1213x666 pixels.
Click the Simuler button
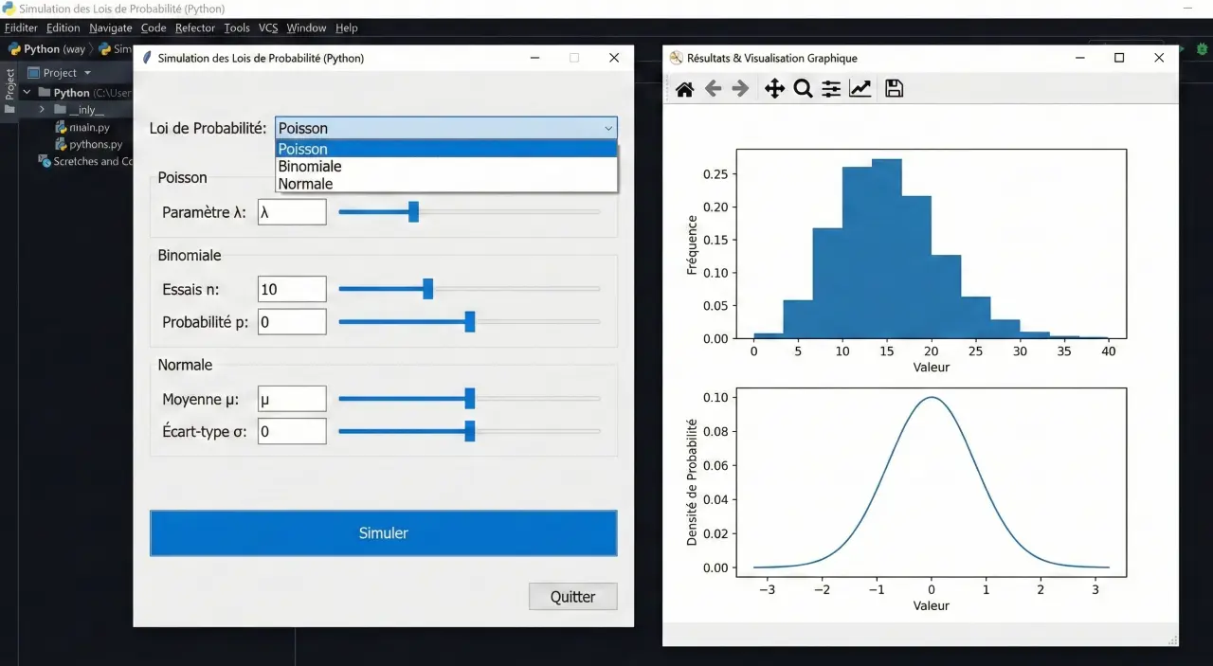coord(383,532)
